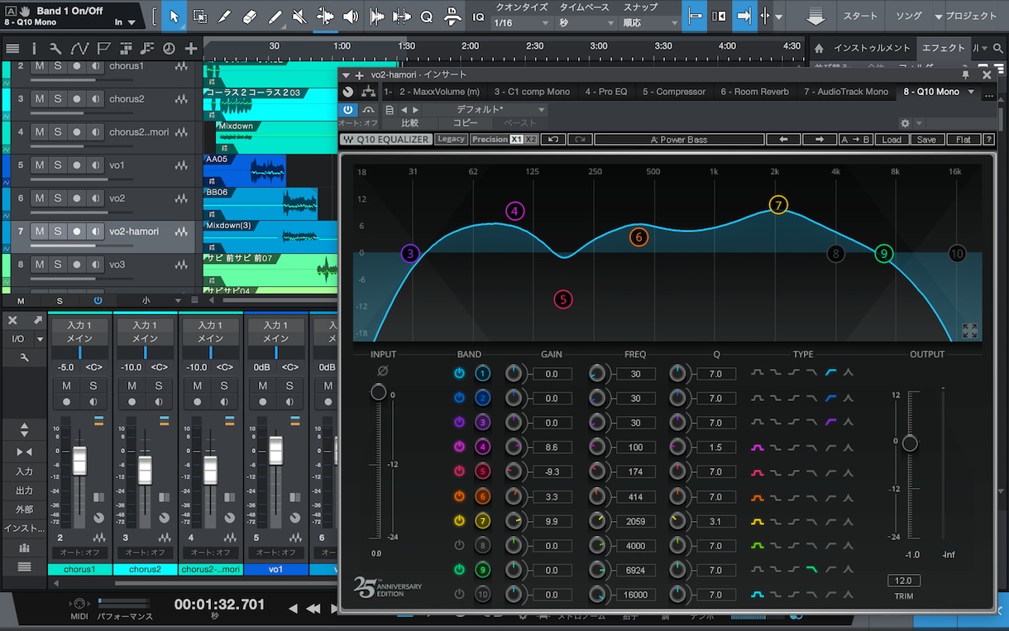The image size is (1009, 631).
Task: Select the エフェクト browser tab
Action: click(943, 48)
